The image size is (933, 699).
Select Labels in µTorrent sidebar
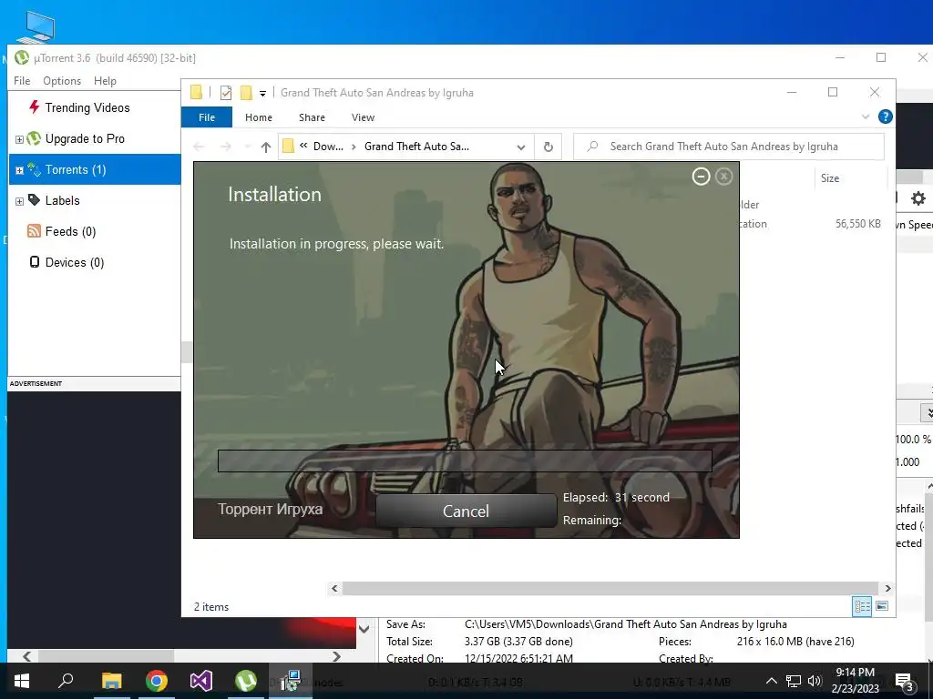(62, 200)
